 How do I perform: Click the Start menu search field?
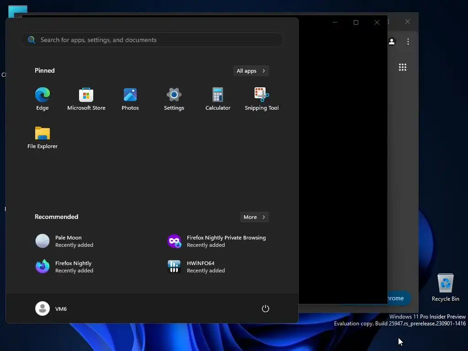tap(152, 40)
